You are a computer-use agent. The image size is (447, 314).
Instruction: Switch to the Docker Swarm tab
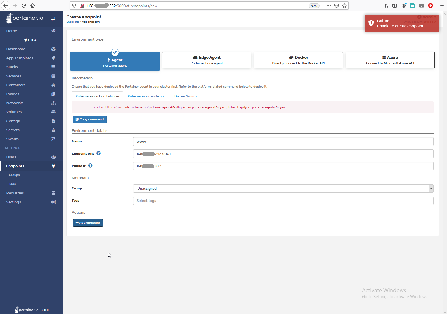click(x=185, y=96)
